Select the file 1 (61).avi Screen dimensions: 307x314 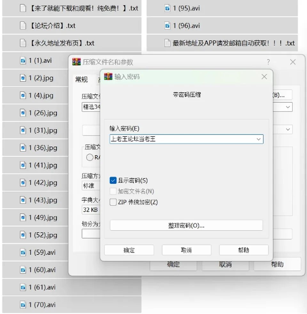[72, 287]
